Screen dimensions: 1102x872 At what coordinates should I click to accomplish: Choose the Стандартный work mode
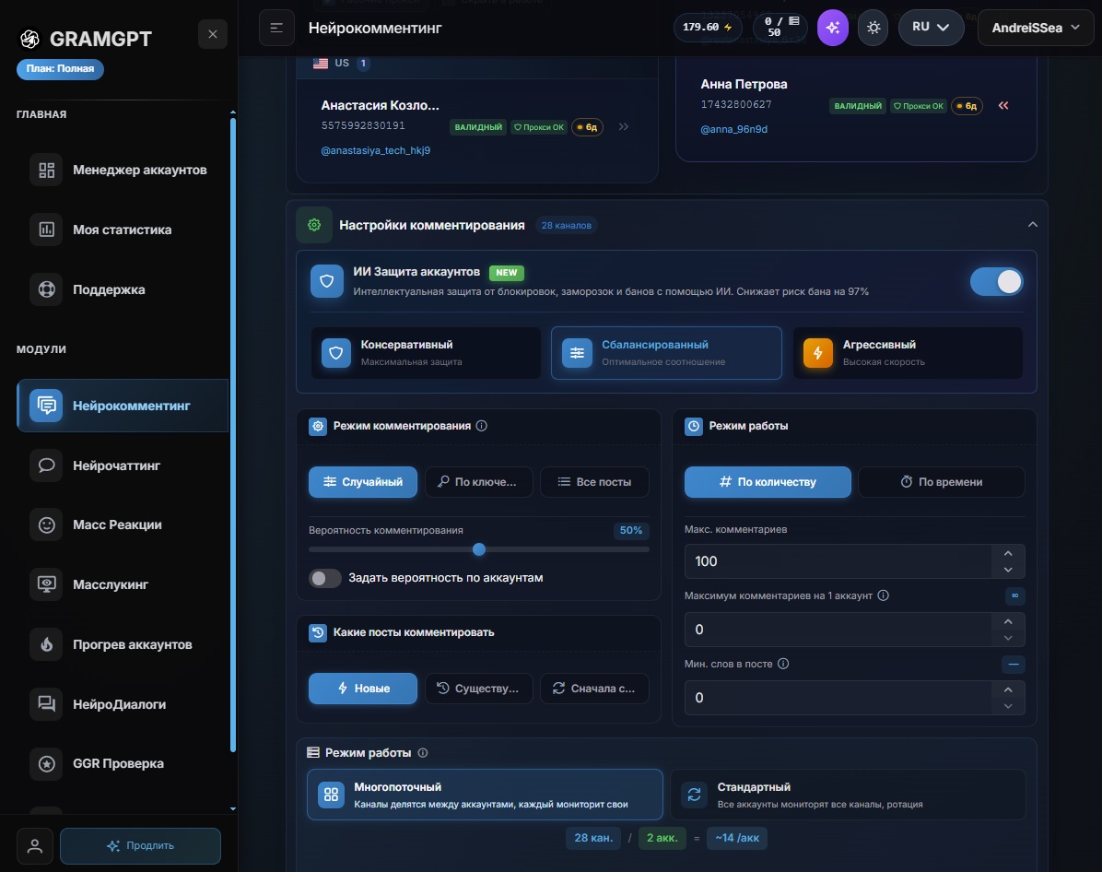pyautogui.click(x=849, y=795)
